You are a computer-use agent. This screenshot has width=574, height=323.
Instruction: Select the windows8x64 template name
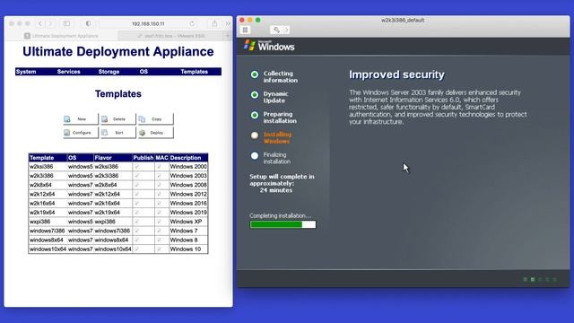[x=46, y=240]
